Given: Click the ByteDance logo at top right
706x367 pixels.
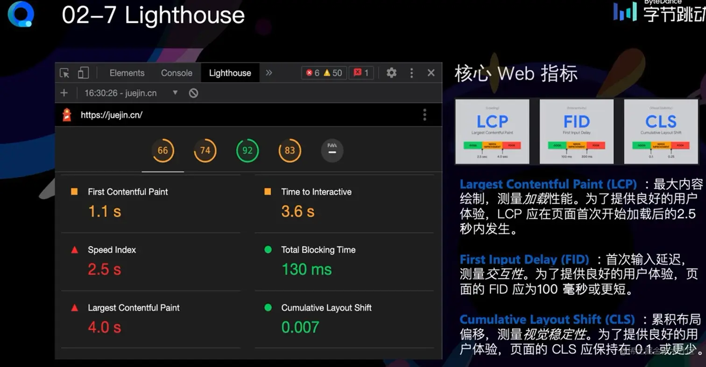Looking at the screenshot, I should coord(660,11).
